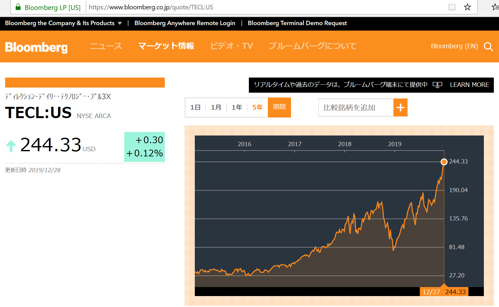Image resolution: width=499 pixels, height=307 pixels.
Task: Click the green padlock security icon
Action: tap(18, 7)
